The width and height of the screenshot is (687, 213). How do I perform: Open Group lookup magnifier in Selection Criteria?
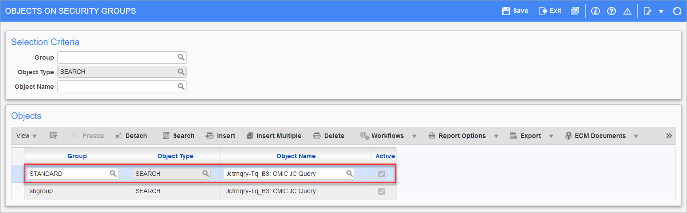181,57
